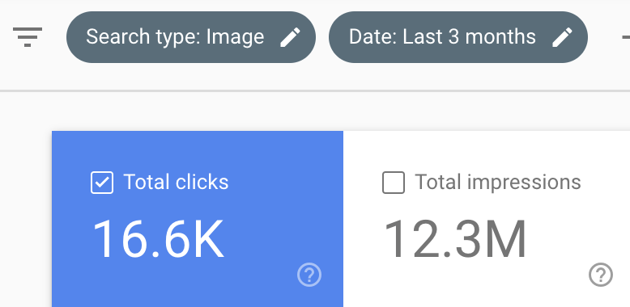Edit Date filter via pencil icon
The height and width of the screenshot is (307, 630).
point(562,37)
